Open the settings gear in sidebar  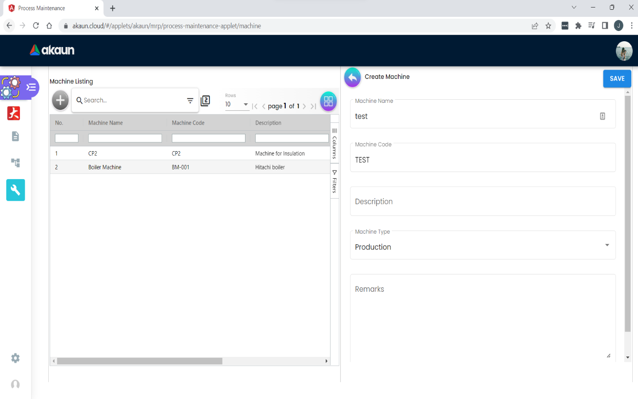[x=16, y=358]
